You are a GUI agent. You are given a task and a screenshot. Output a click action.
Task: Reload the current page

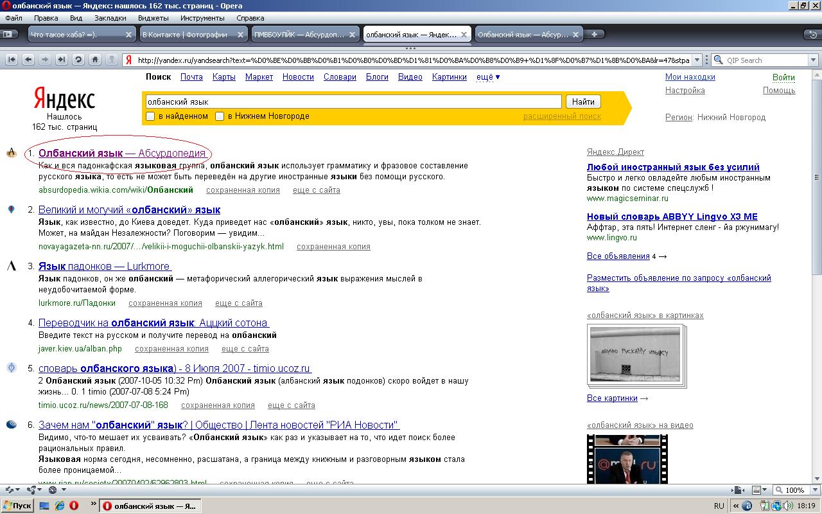tap(78, 60)
